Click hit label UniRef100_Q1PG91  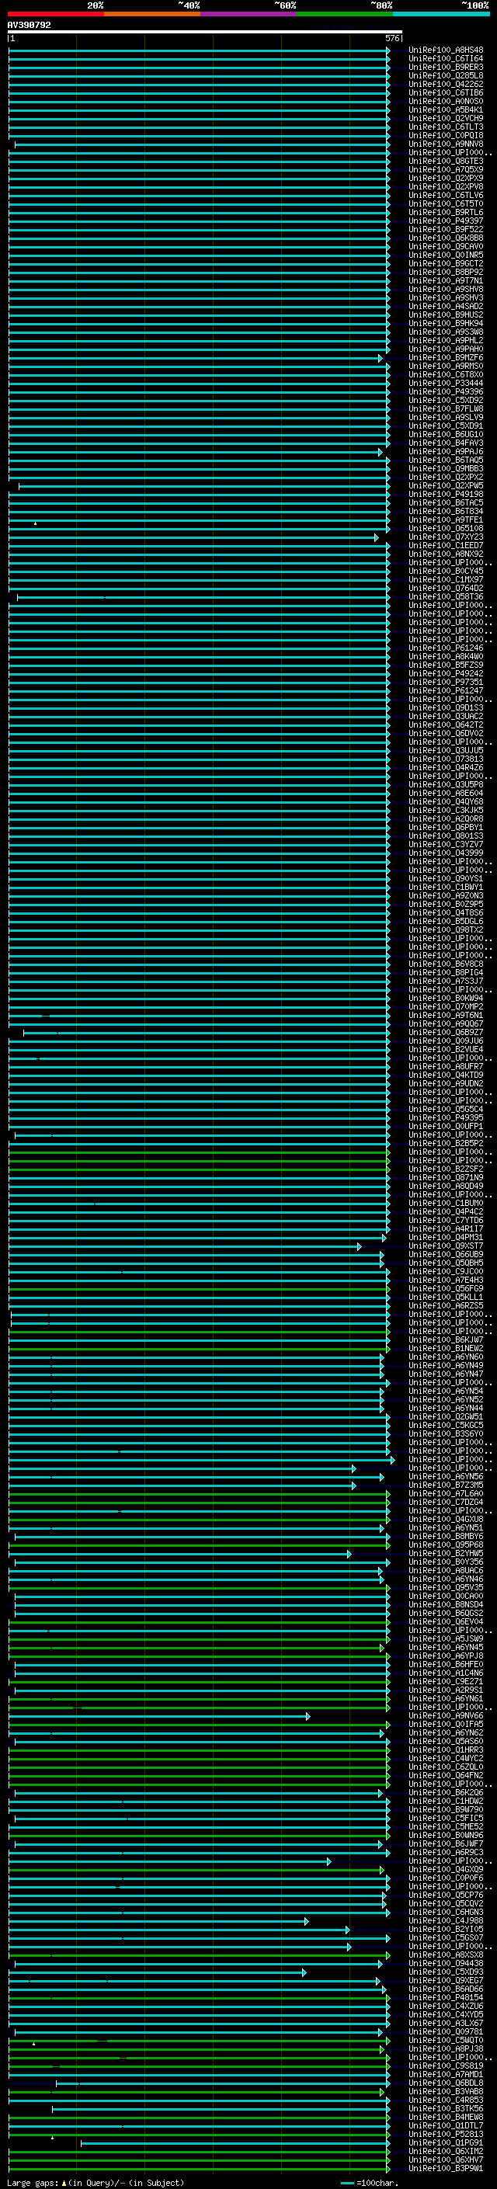pyautogui.click(x=446, y=2142)
